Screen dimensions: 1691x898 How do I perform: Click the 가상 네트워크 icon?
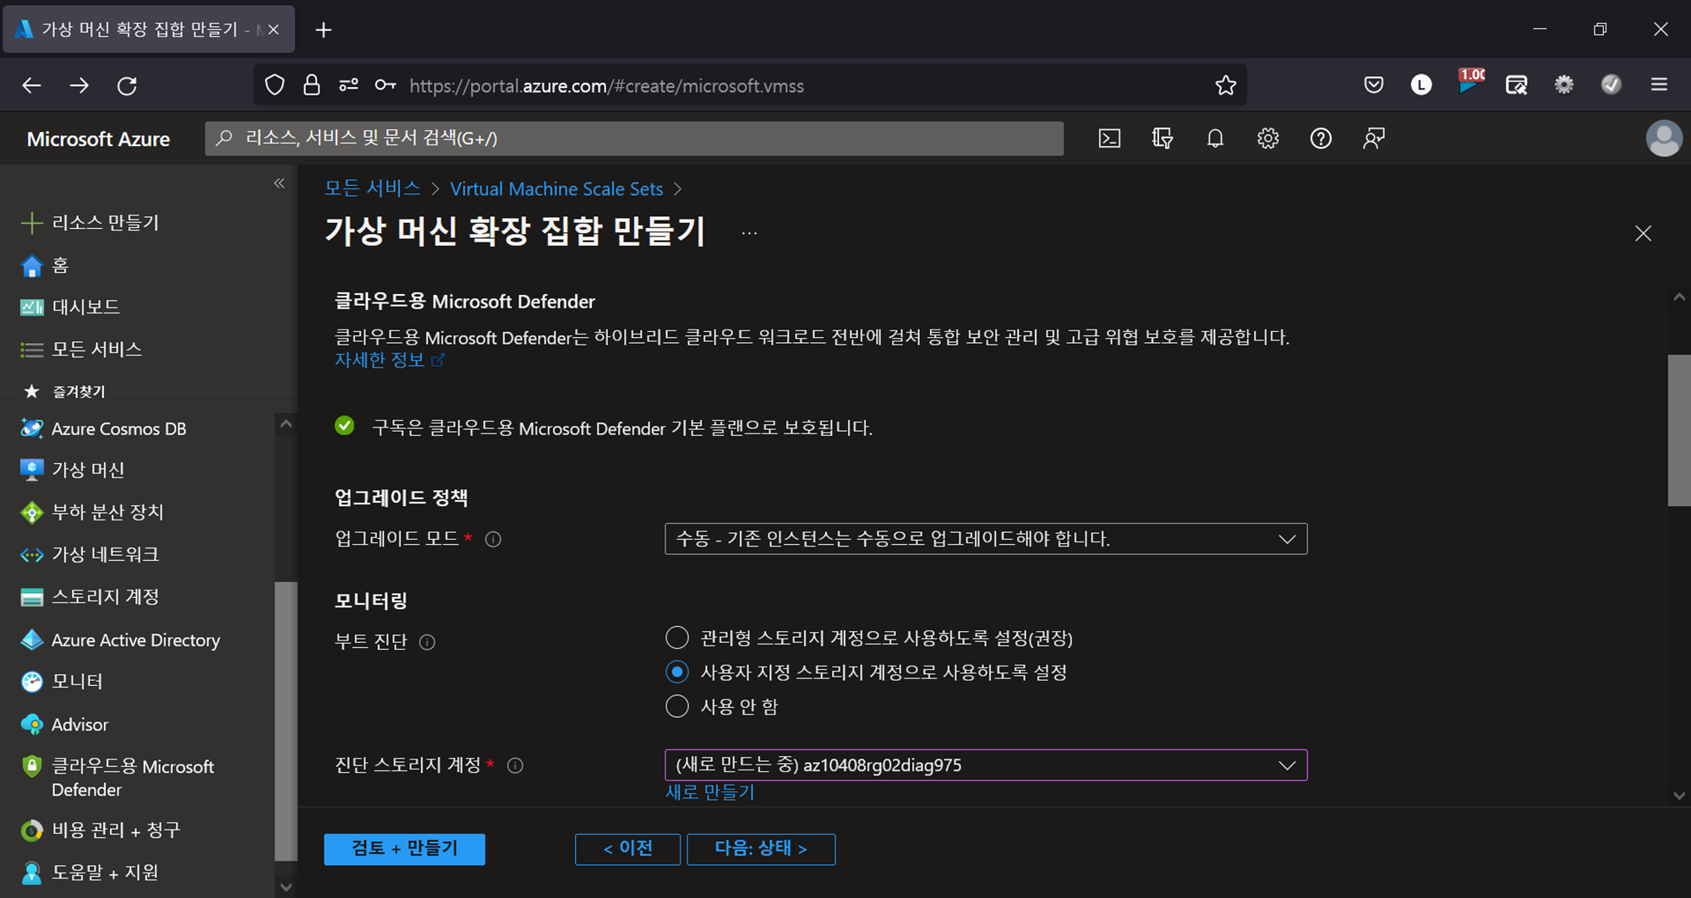point(31,555)
